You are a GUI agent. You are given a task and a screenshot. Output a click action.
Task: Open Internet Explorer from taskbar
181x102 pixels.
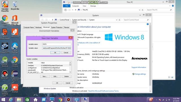click(11, 99)
